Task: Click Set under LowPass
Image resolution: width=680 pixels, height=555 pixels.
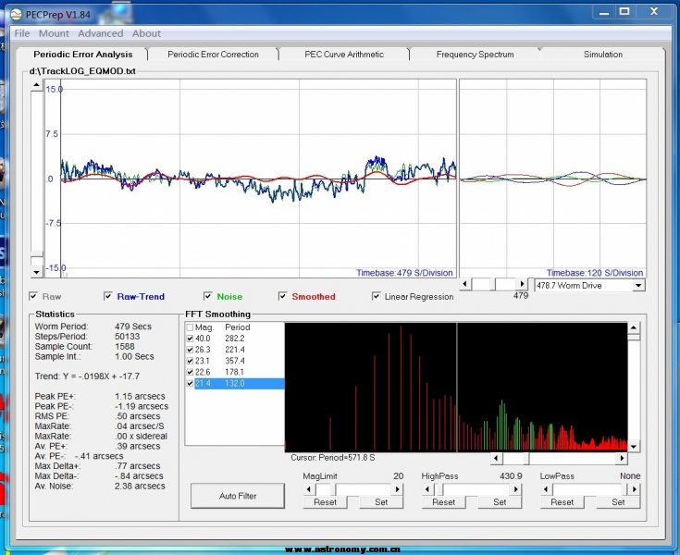Action: pyautogui.click(x=618, y=502)
